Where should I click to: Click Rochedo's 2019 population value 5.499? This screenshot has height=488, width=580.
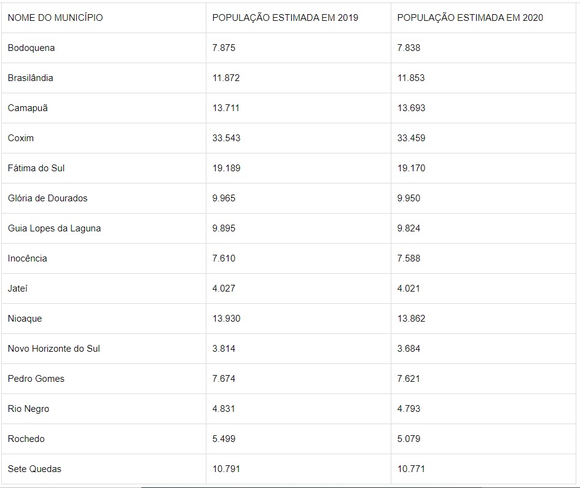click(224, 439)
